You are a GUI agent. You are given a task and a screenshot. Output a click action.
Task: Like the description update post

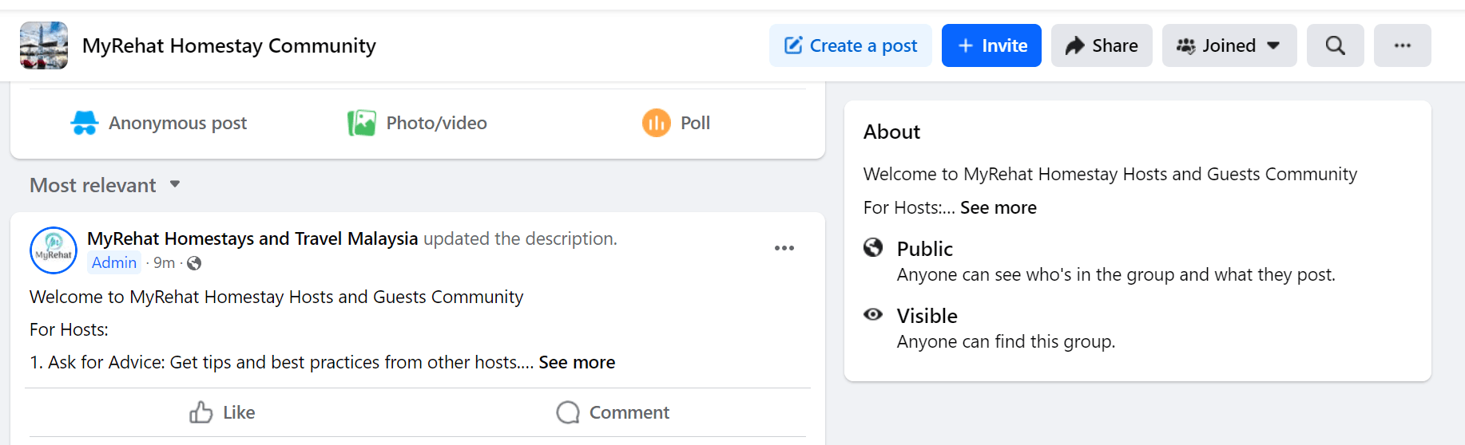(x=222, y=412)
